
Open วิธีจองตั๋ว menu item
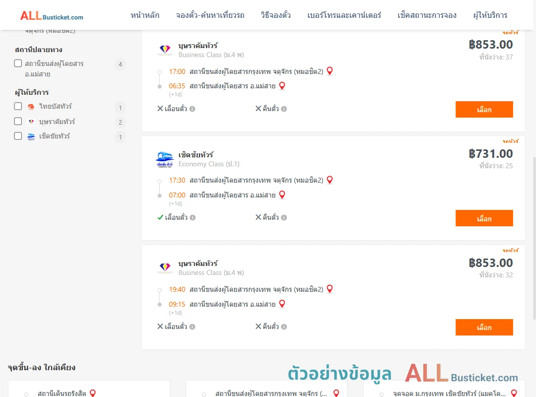pyautogui.click(x=275, y=15)
